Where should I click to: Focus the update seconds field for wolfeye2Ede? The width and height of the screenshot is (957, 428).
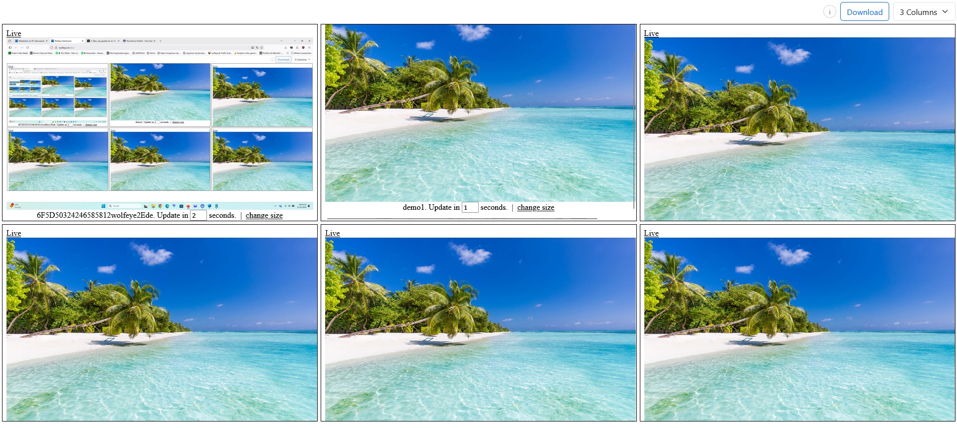point(198,215)
